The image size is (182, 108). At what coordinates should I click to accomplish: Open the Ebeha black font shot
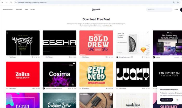pos(60,43)
